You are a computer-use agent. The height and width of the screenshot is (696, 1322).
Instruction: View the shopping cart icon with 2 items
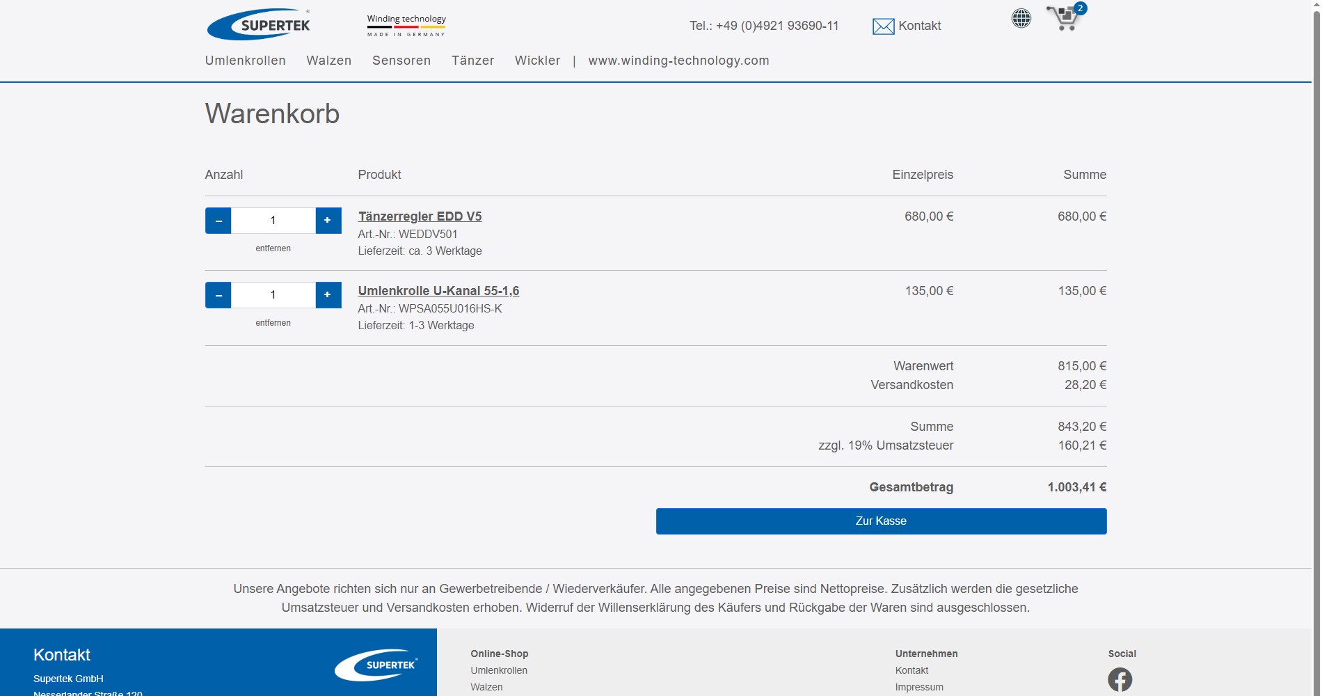[1062, 19]
